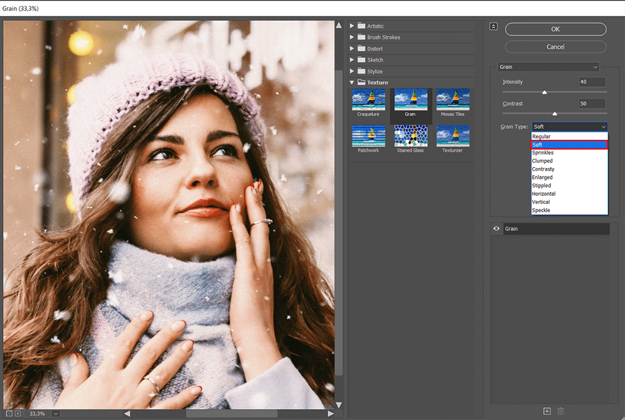Choose Sprinkles grain type
Image resolution: width=625 pixels, height=420 pixels.
[569, 153]
